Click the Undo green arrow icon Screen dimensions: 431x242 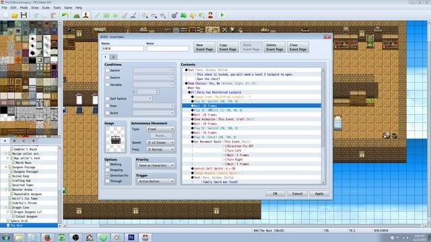65,15
